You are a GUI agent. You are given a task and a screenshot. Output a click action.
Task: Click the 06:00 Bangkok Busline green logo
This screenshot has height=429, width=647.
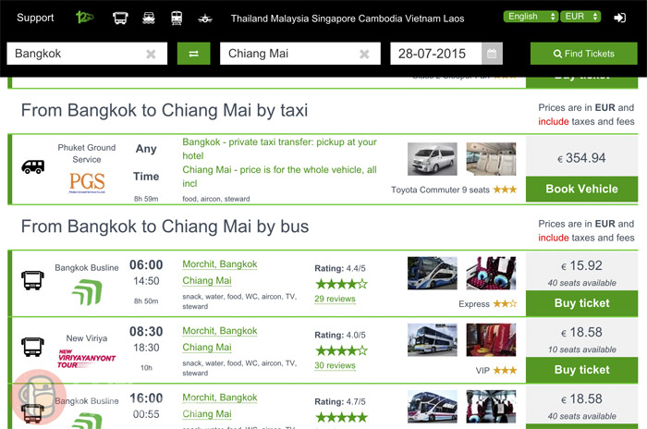(x=87, y=292)
